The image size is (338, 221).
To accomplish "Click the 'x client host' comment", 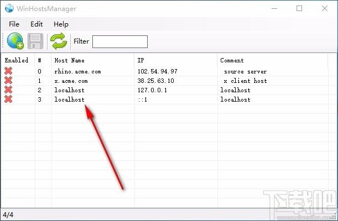I will [245, 81].
